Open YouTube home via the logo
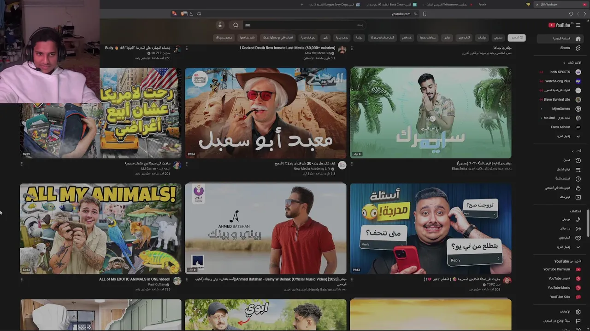 tap(559, 25)
